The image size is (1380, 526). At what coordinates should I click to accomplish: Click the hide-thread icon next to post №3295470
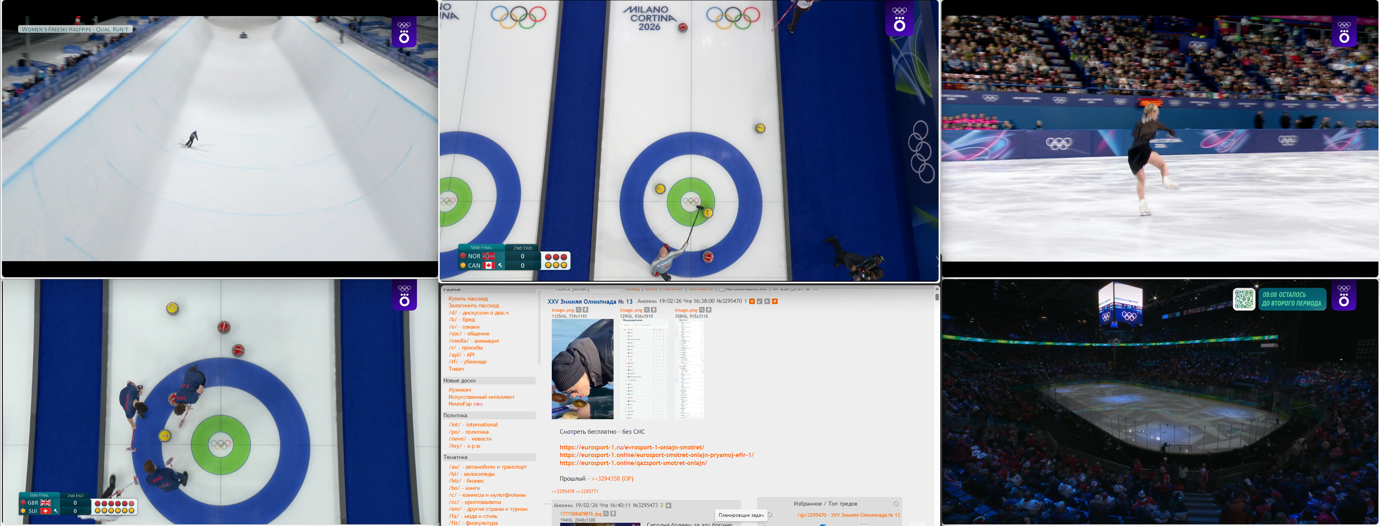point(760,302)
